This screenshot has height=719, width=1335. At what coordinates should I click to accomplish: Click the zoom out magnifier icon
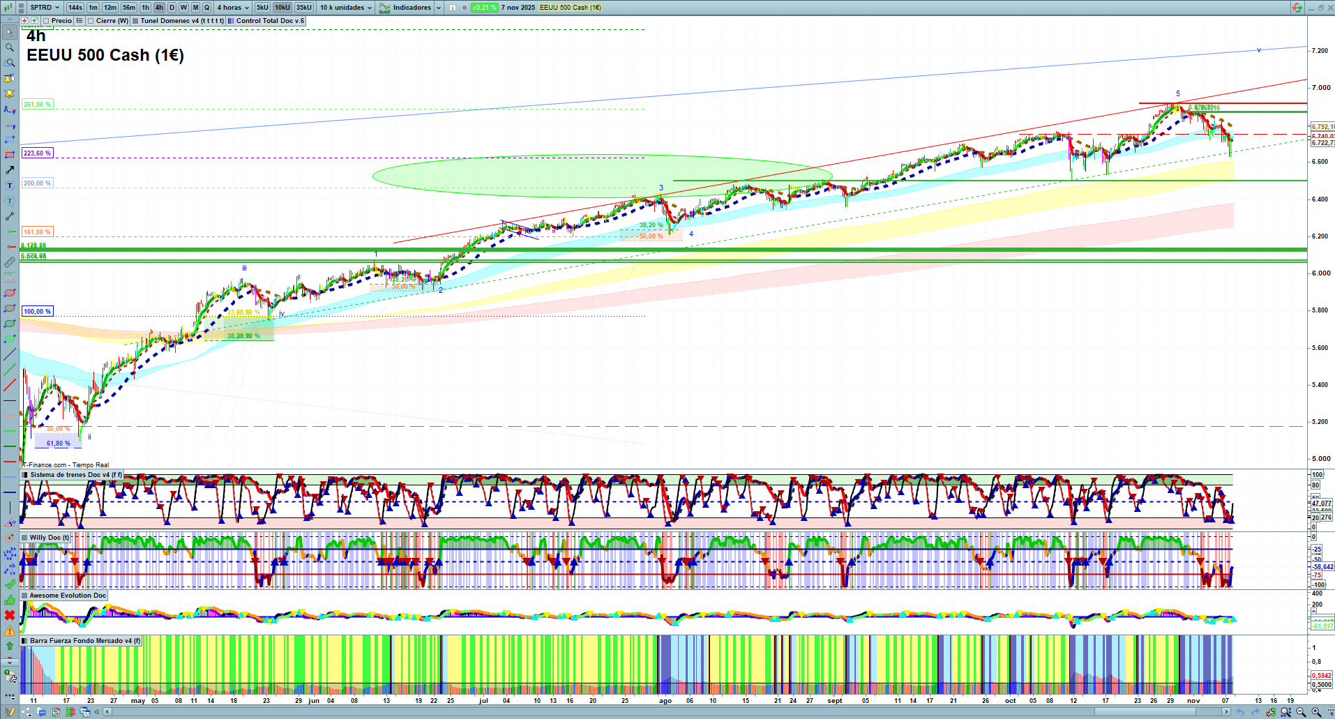tap(1301, 712)
